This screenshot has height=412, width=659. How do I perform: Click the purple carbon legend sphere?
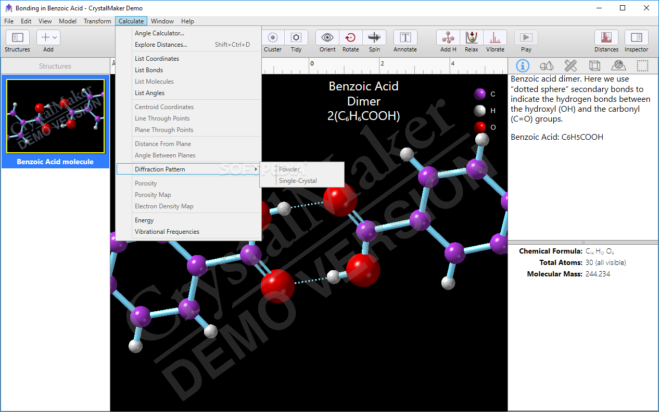tap(480, 94)
